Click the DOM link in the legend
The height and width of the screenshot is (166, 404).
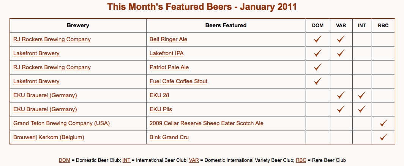pyautogui.click(x=64, y=160)
